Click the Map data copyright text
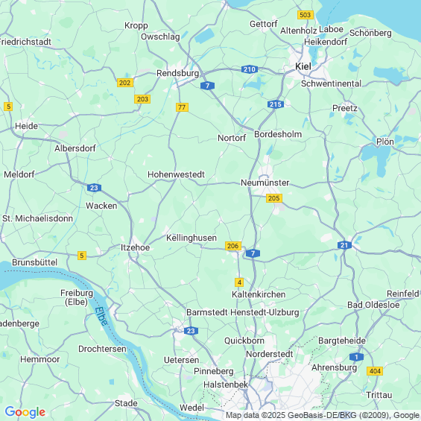 point(323,415)
